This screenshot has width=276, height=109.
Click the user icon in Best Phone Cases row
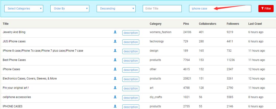115,60
